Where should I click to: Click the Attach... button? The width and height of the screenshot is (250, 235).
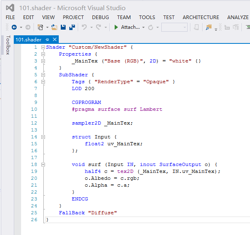tap(130, 27)
